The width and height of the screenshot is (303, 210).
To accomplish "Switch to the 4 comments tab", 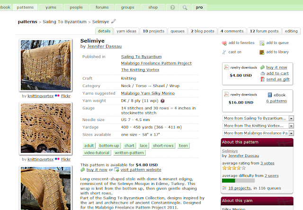I will coord(232,31).
